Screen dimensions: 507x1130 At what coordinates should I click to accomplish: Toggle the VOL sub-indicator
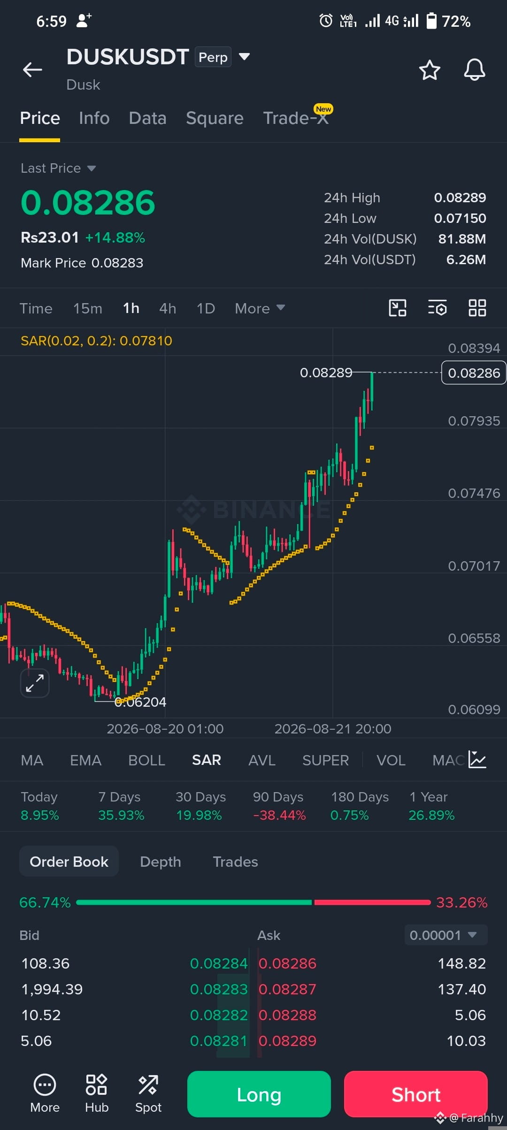coord(391,760)
